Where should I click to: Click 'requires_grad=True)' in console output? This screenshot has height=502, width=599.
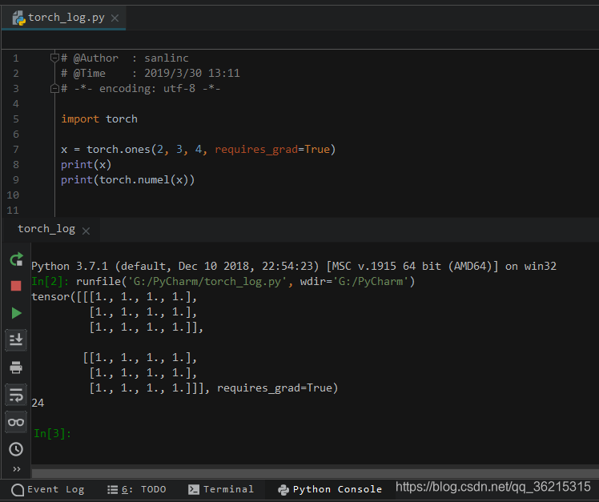[277, 388]
